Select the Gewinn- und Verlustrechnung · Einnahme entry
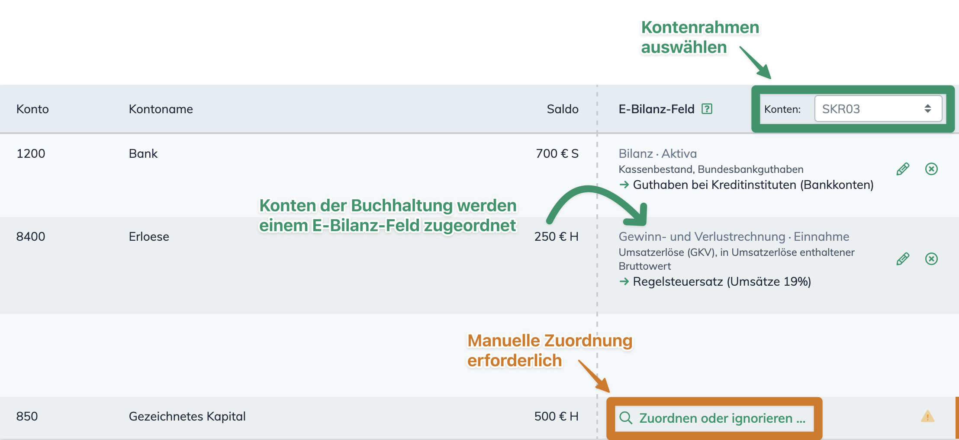 [733, 236]
